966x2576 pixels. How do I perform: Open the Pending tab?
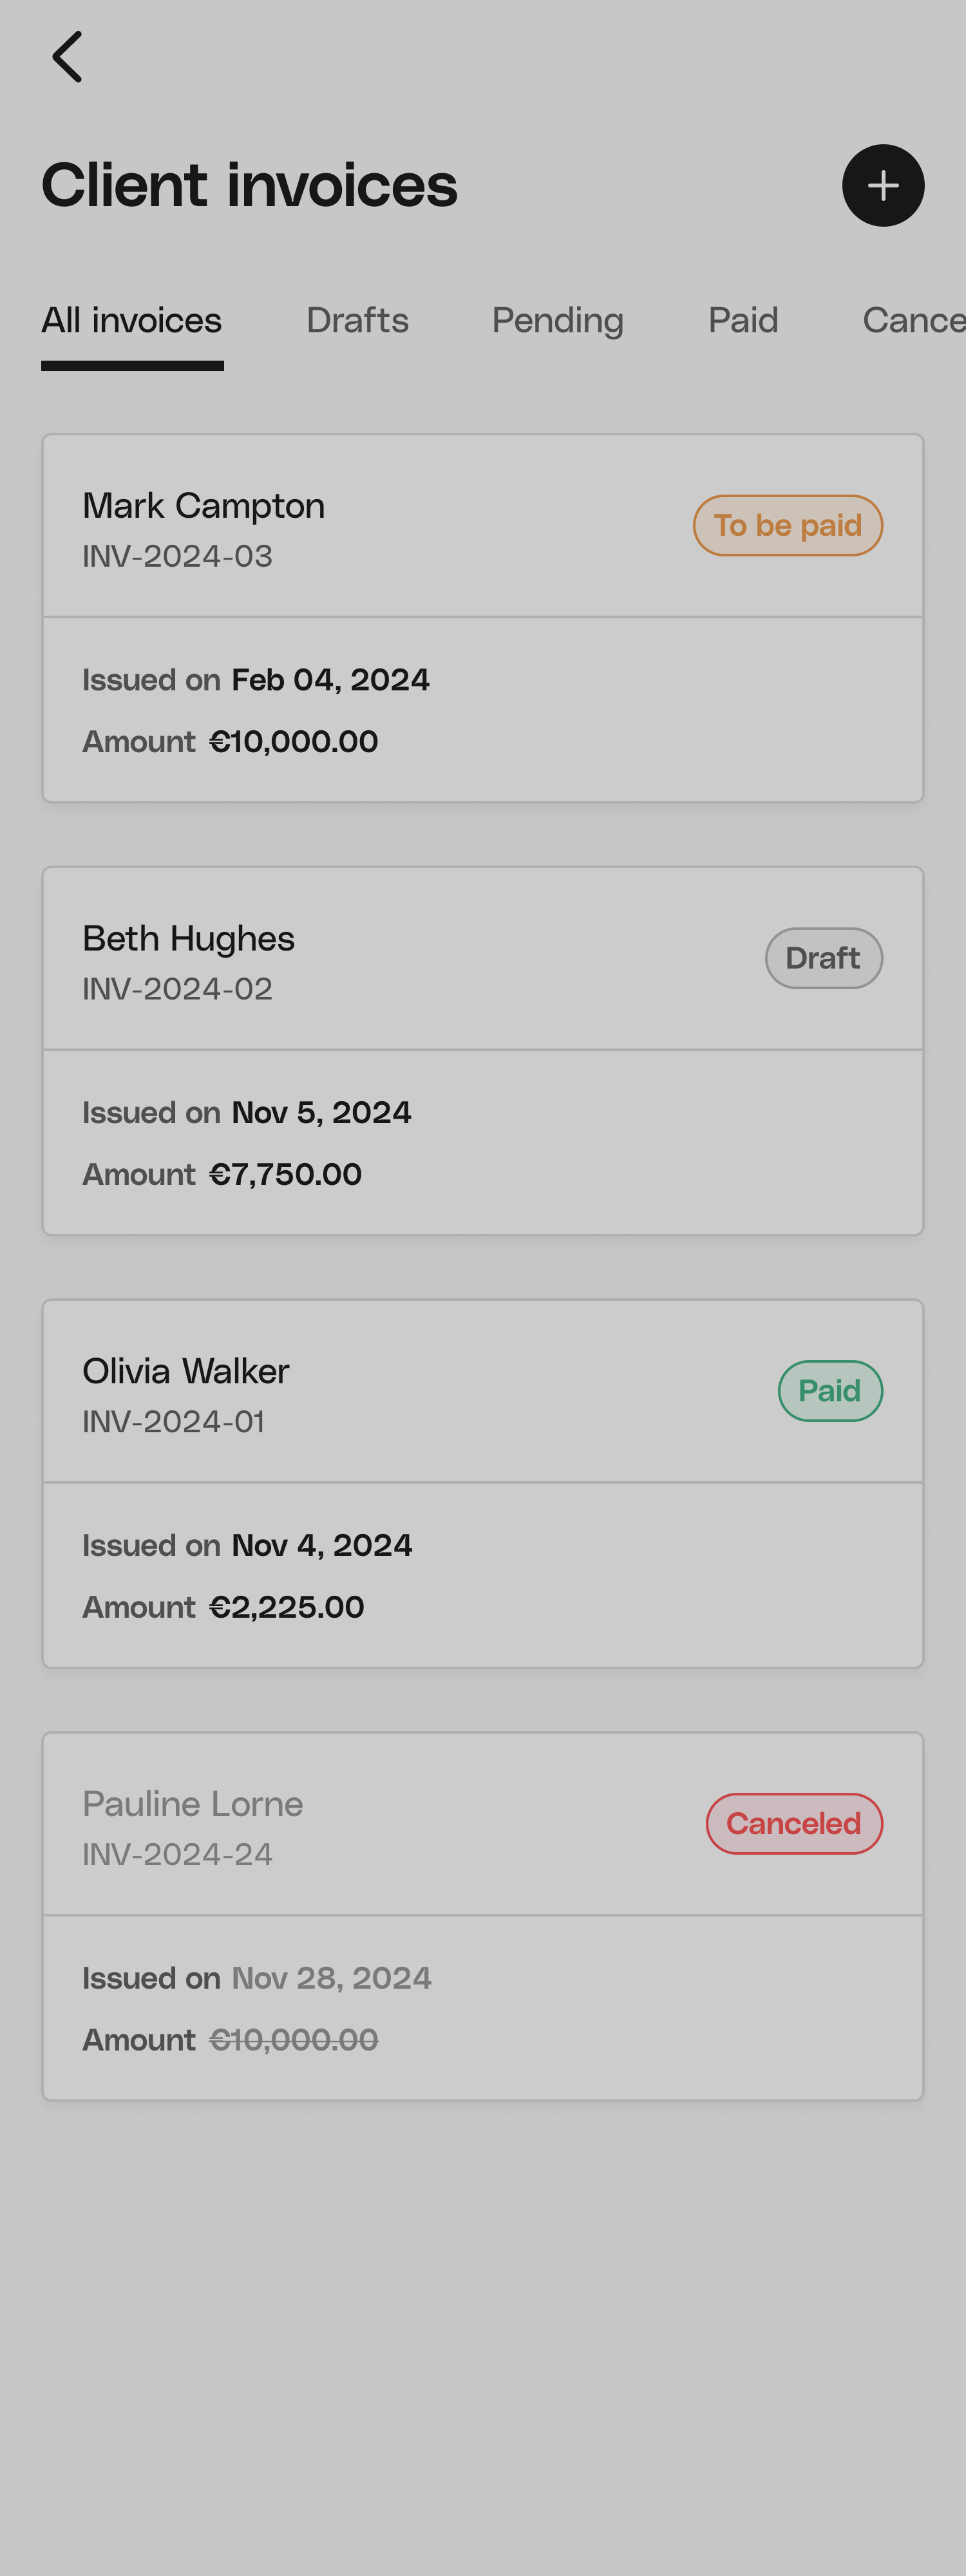point(557,321)
